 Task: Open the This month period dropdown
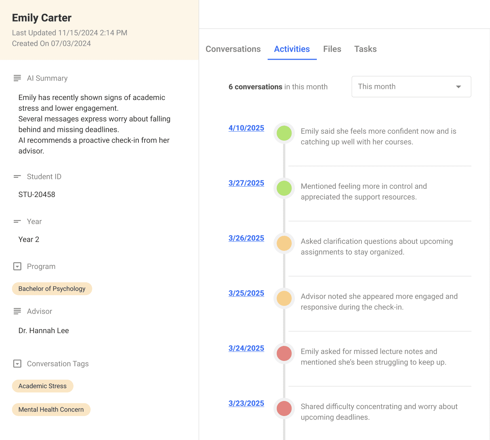coord(411,87)
